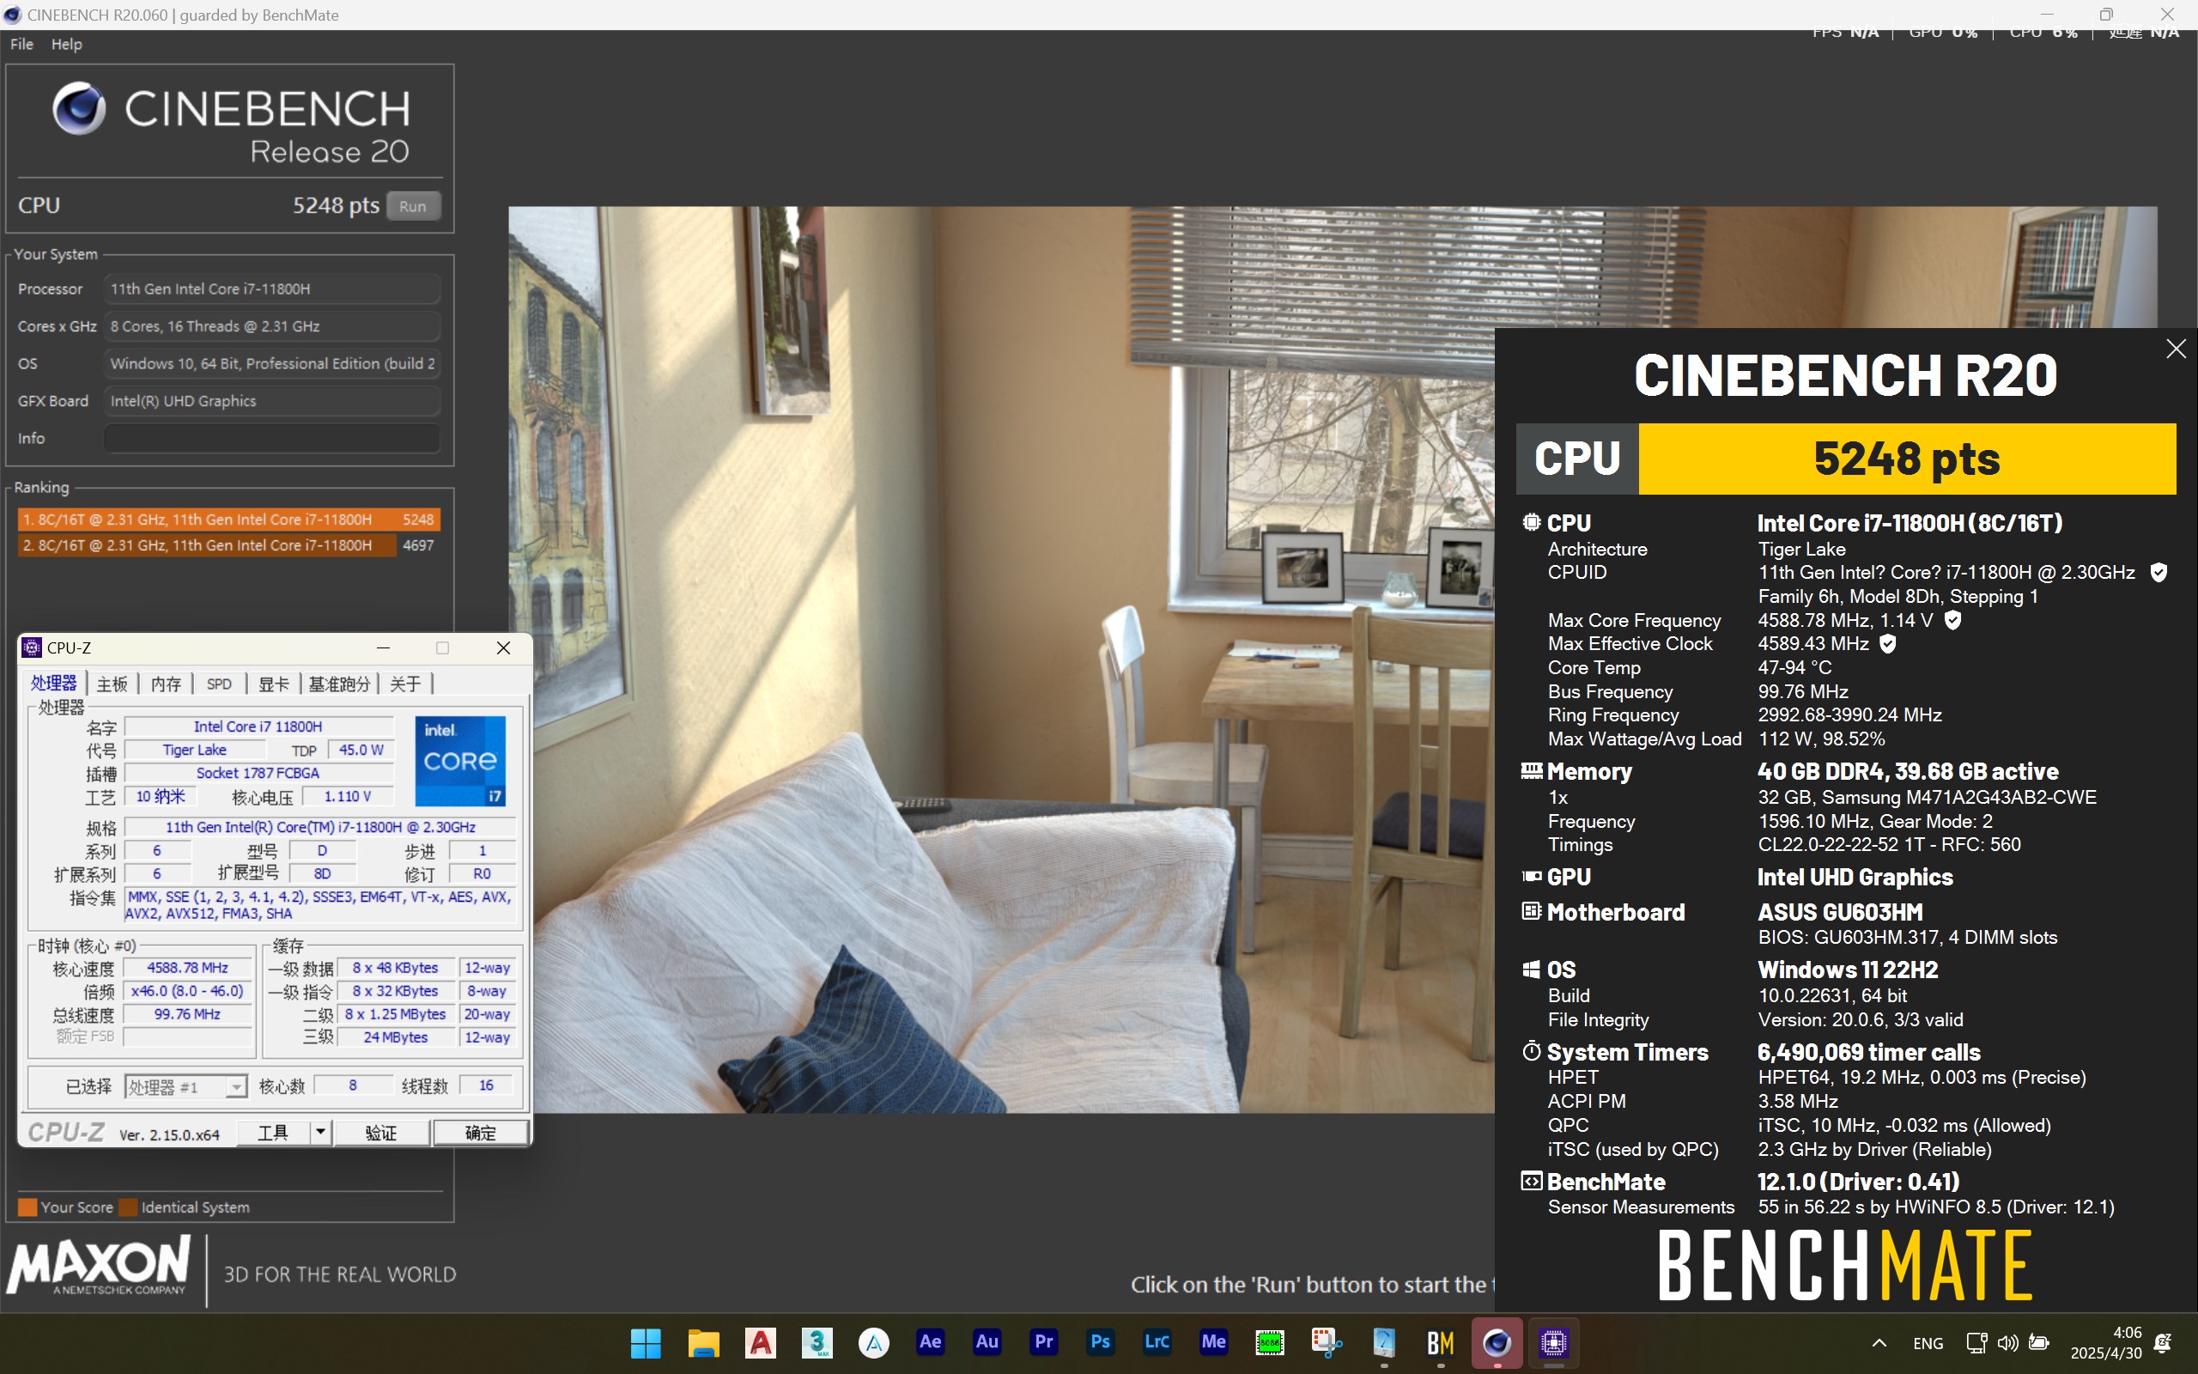The width and height of the screenshot is (2198, 1374).
Task: Show hidden system tray icons
Action: coord(1879,1343)
